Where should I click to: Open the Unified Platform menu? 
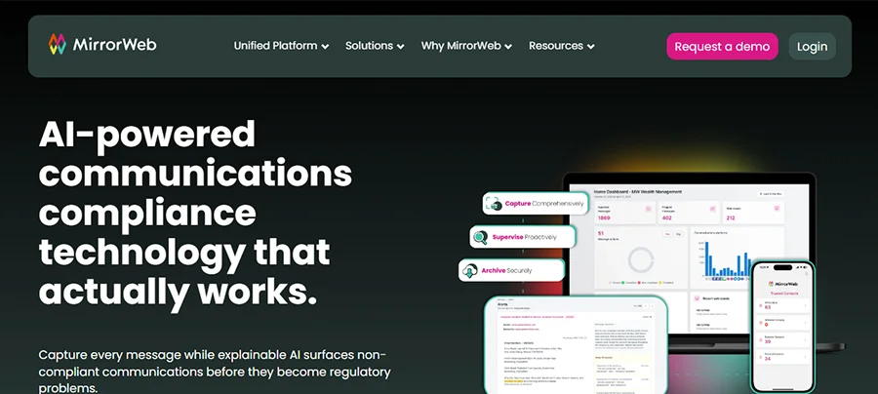pos(275,46)
